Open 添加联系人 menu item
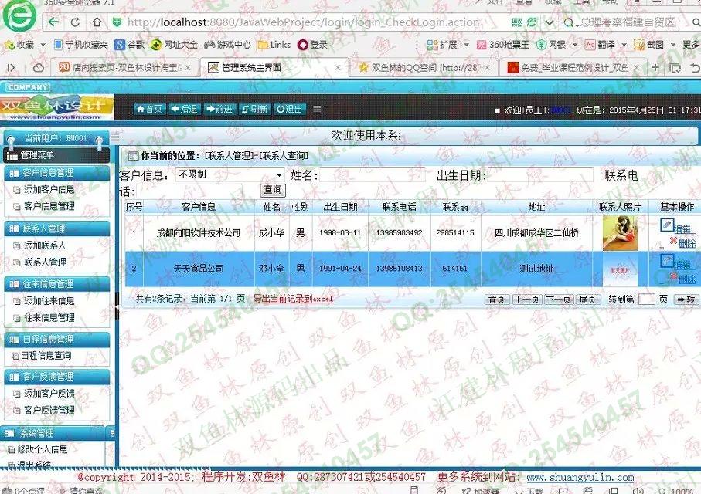Image resolution: width=701 pixels, height=494 pixels. pos(45,245)
